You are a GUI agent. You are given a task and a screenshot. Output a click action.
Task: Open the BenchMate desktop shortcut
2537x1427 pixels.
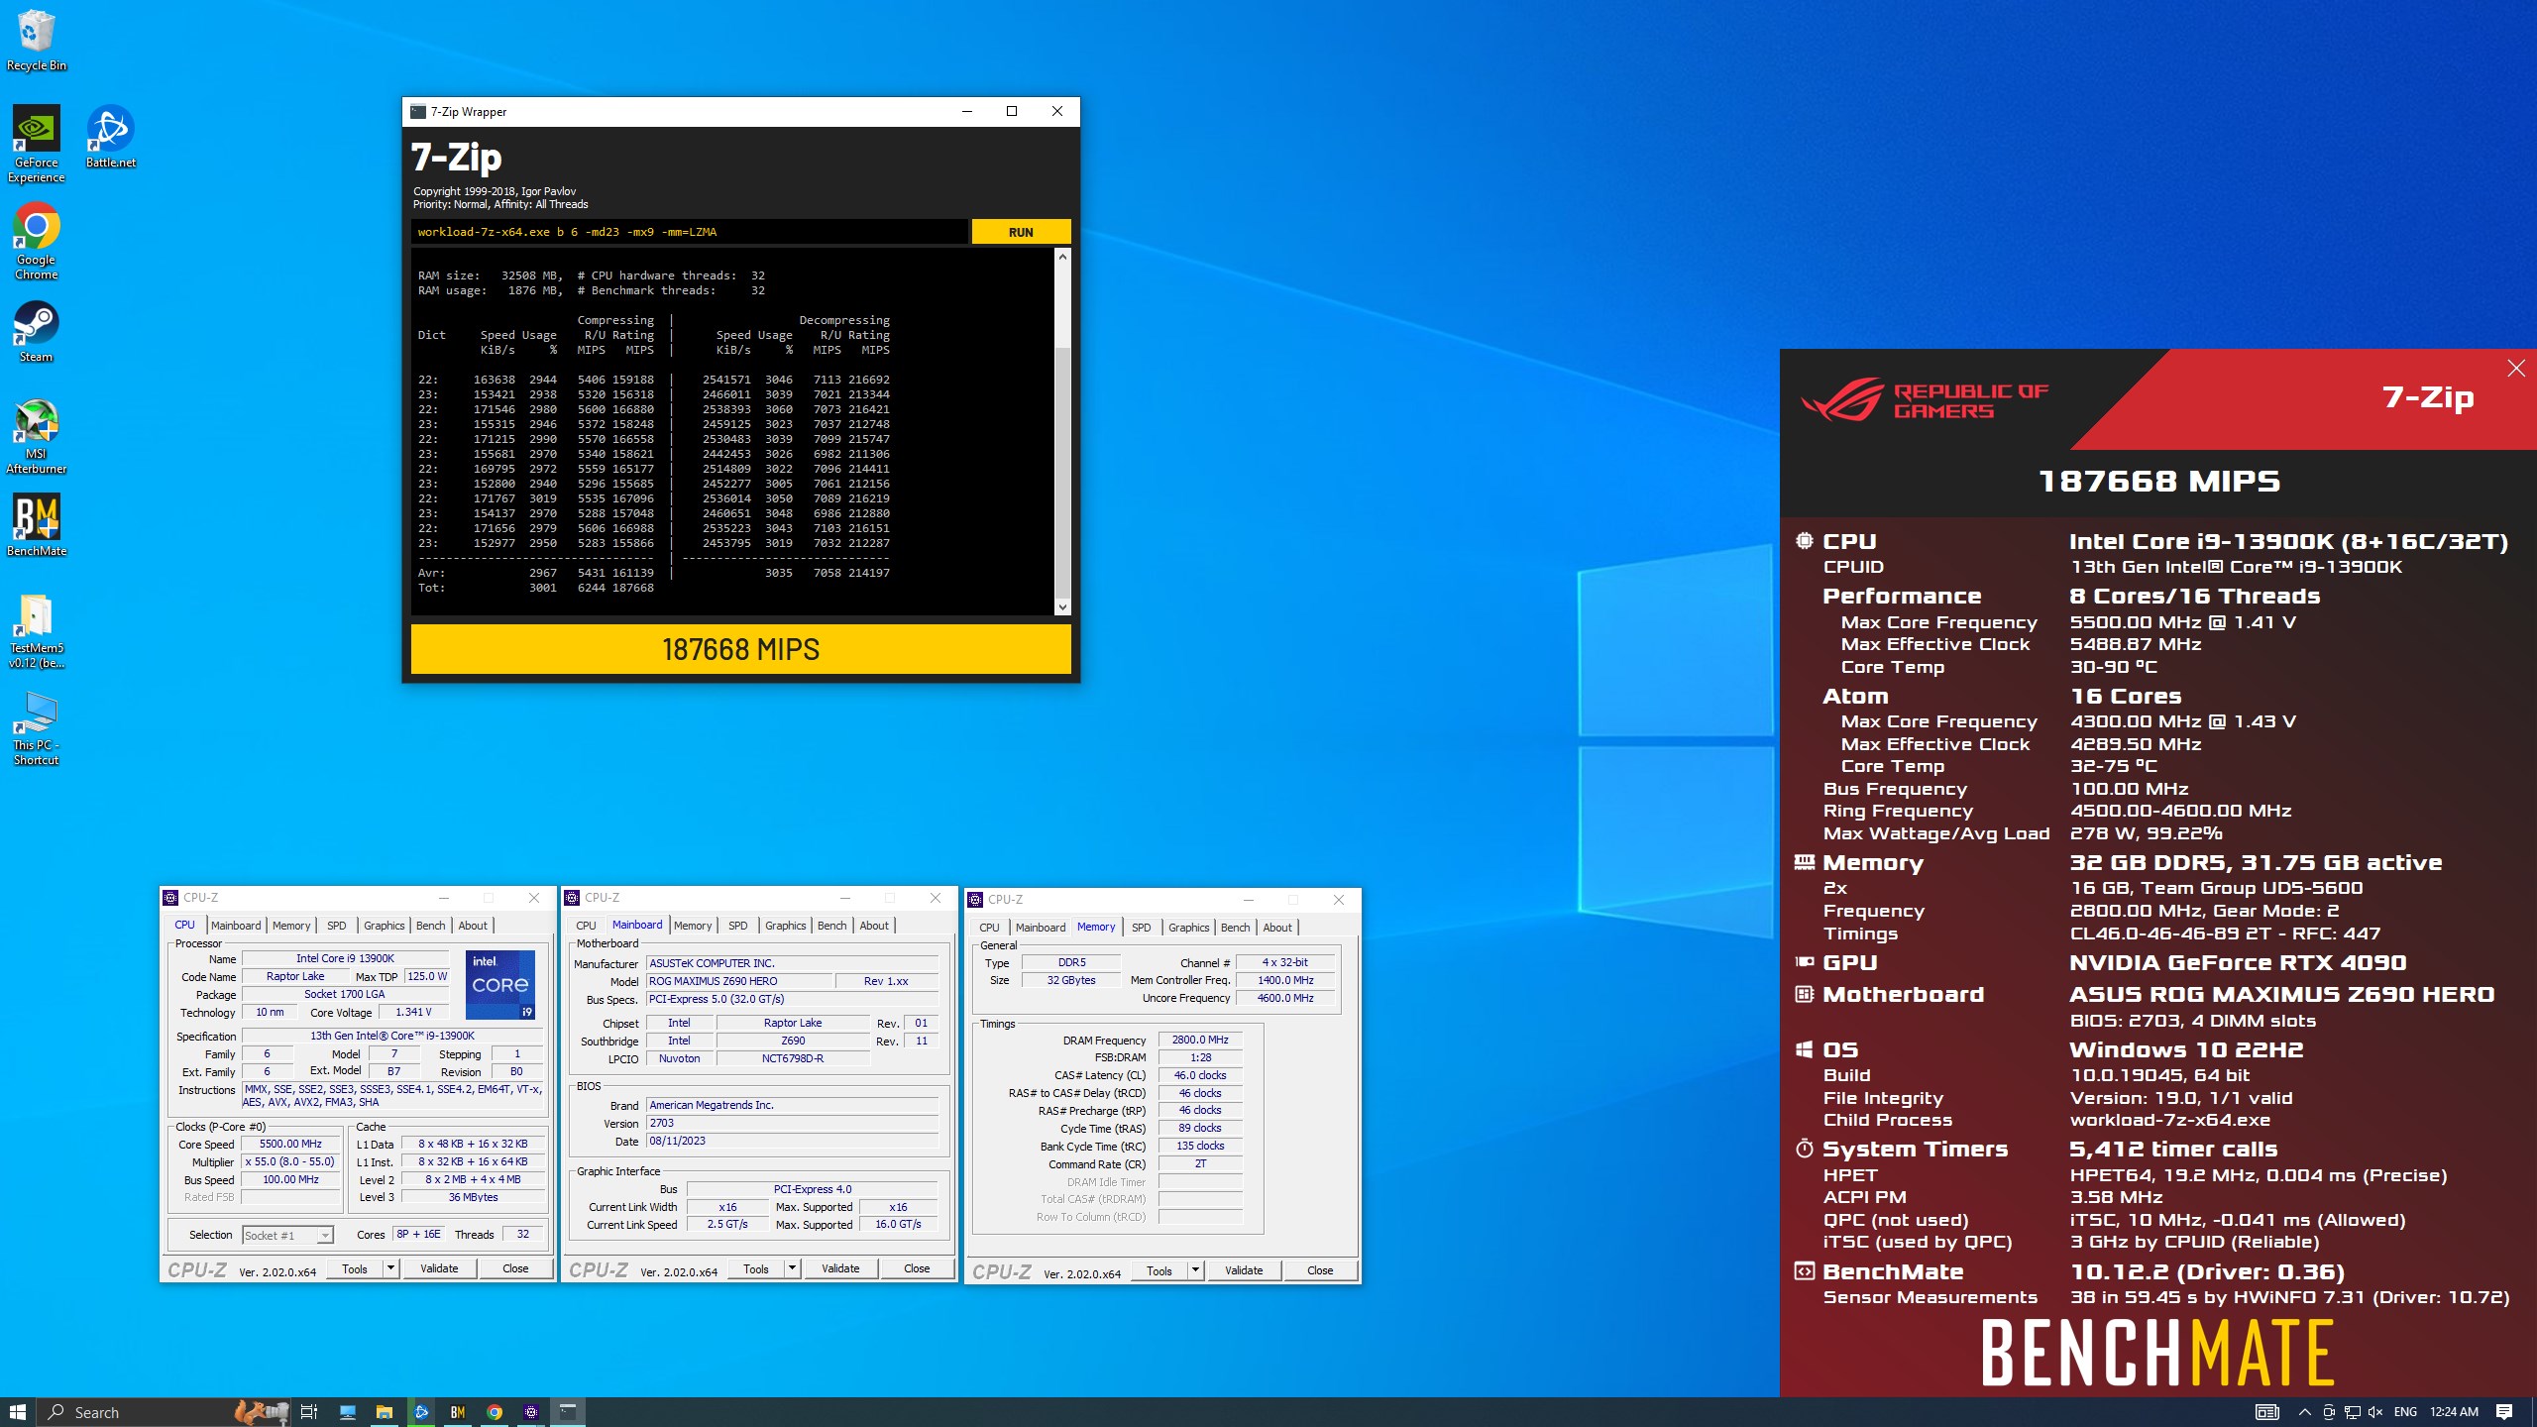coord(36,526)
